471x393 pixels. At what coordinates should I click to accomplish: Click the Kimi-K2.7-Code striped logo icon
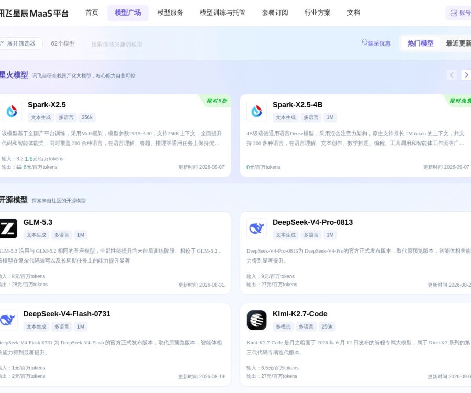point(256,320)
